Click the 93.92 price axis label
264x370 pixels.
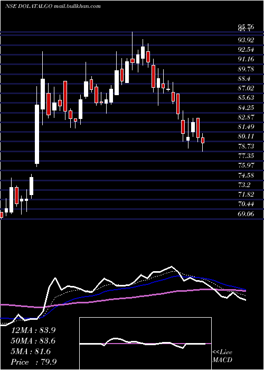click(x=246, y=40)
